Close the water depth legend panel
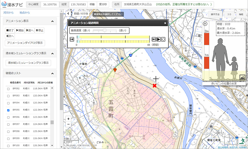 205,24
